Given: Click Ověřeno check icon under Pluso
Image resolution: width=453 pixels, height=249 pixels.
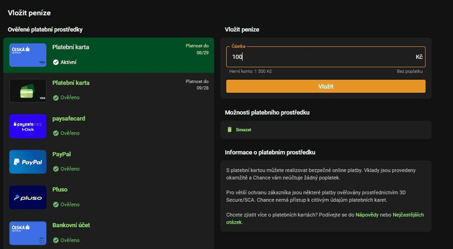Looking at the screenshot, I should click(56, 204).
